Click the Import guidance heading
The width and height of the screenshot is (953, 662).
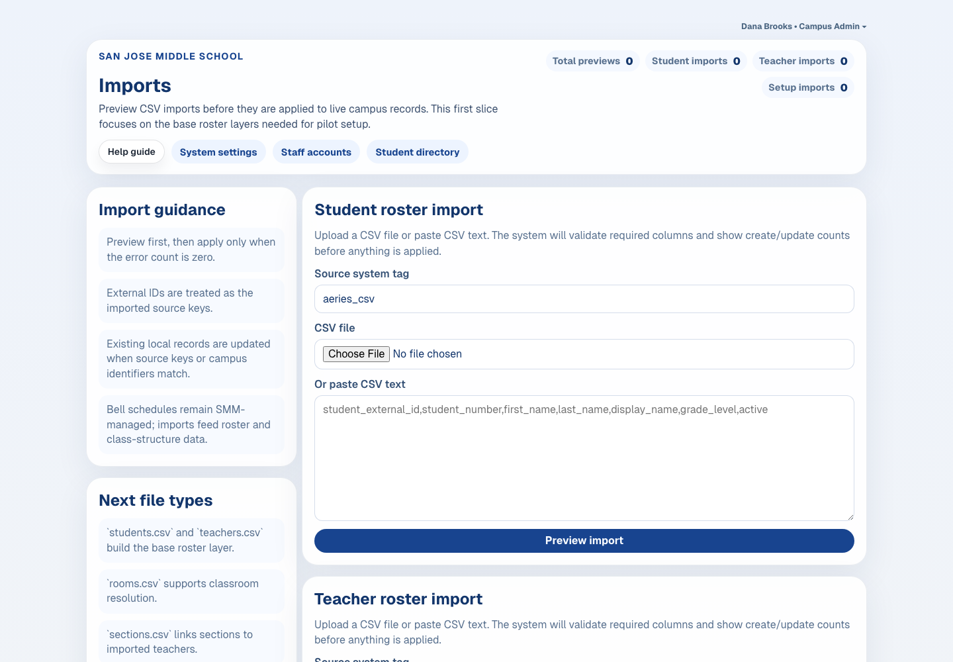162,210
